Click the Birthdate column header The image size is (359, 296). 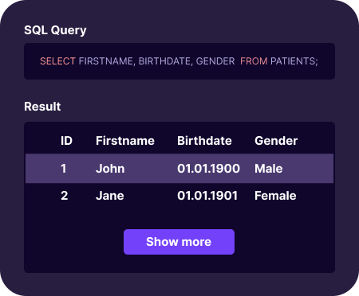pyautogui.click(x=204, y=141)
